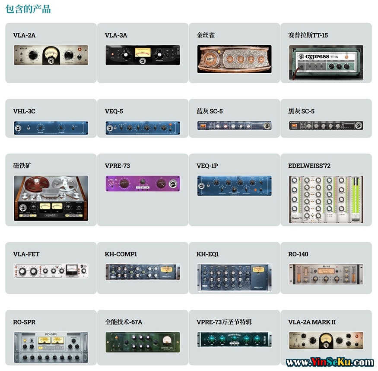378x371 pixels.
Task: Select the 金丝雀 plugin thumbnail
Action: coord(234,59)
